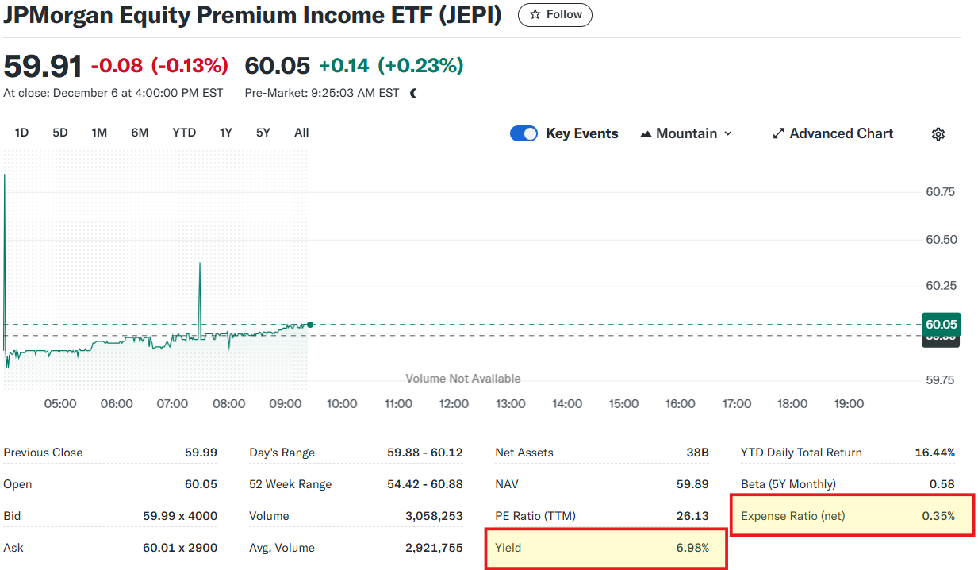The height and width of the screenshot is (570, 978).
Task: Click YTD Daily Total Return value 16.44%
Action: [935, 453]
